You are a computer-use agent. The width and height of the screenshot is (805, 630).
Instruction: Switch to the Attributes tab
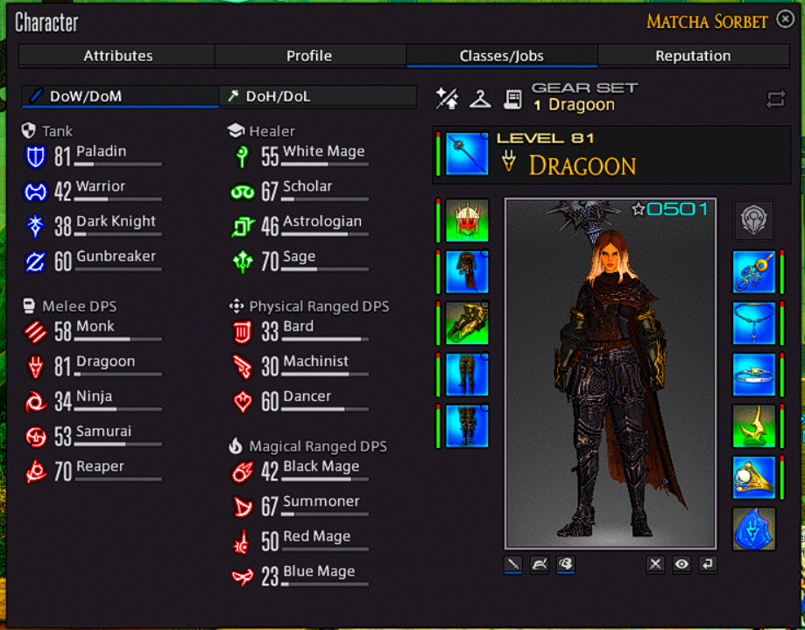pos(117,55)
